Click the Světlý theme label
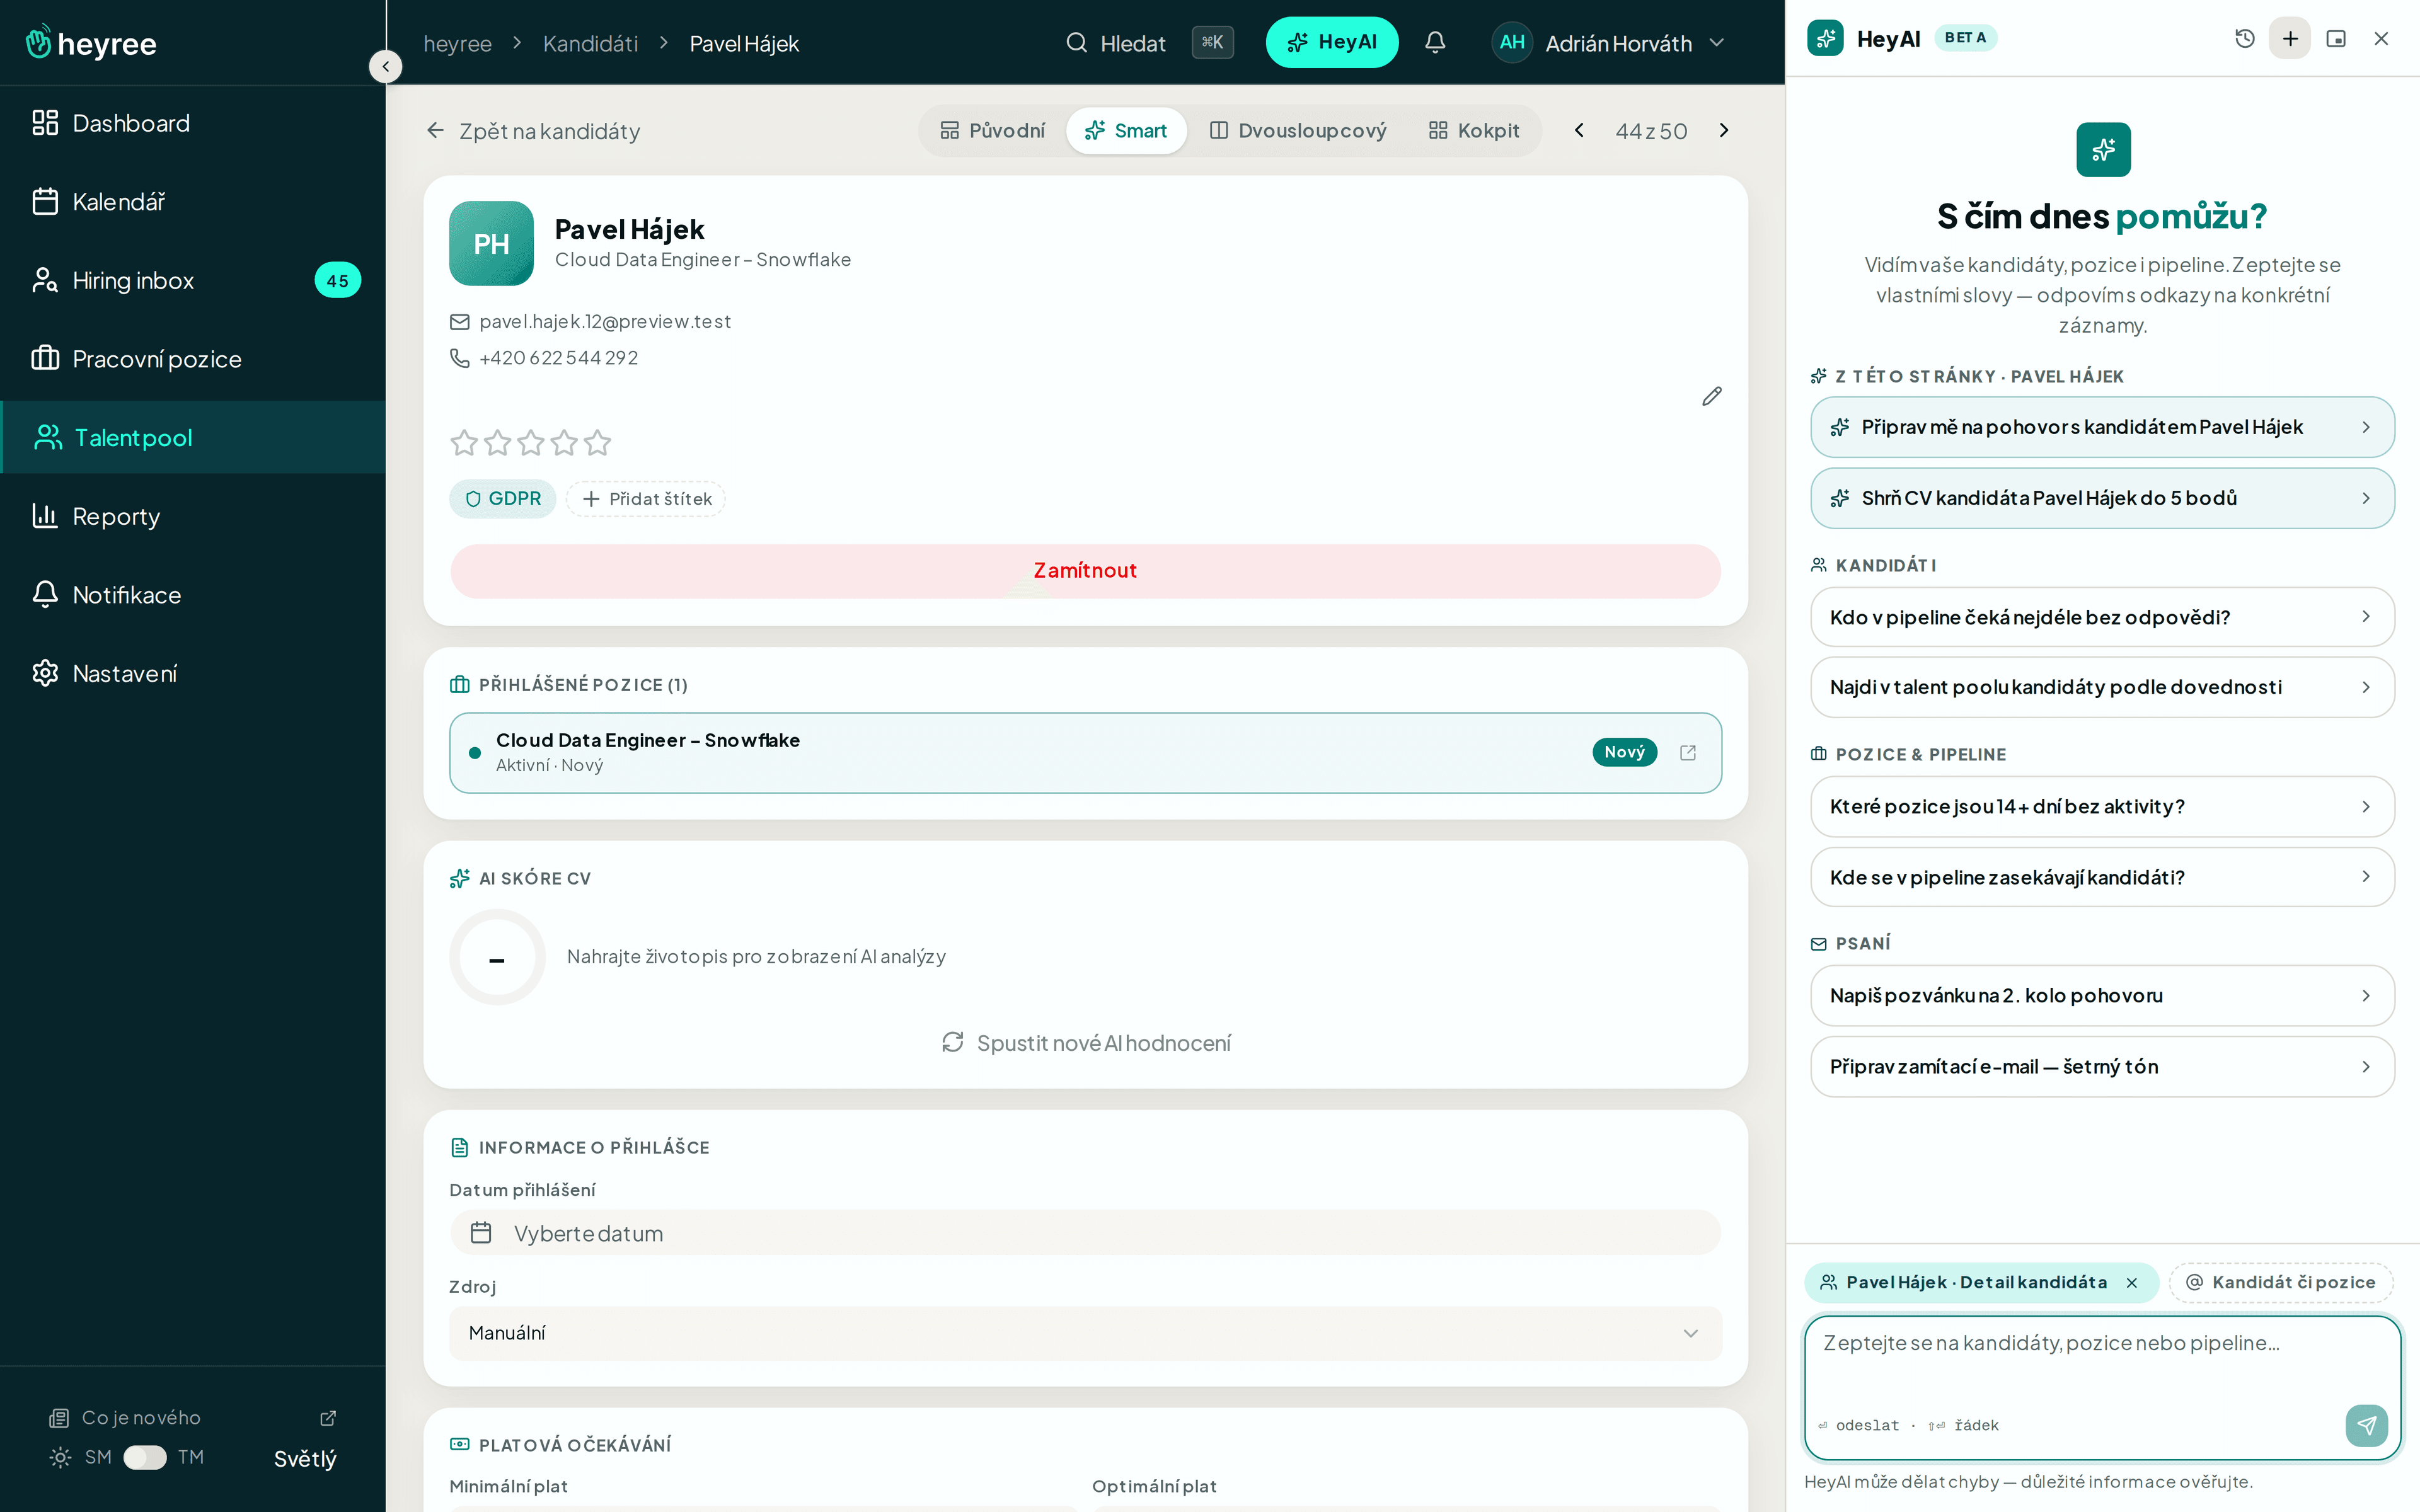Screen dimensions: 2420x1512 pyautogui.click(x=305, y=1458)
